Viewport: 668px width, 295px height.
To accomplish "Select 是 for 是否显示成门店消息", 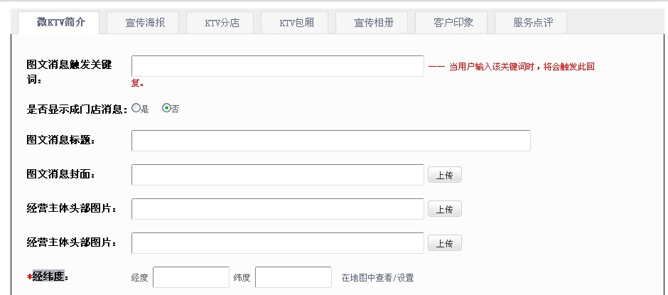I will tap(136, 108).
